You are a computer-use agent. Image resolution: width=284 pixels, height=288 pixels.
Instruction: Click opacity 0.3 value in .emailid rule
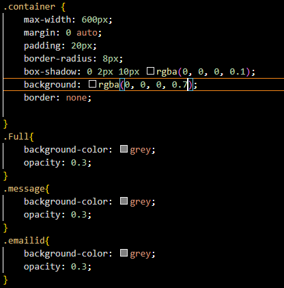pos(79,267)
